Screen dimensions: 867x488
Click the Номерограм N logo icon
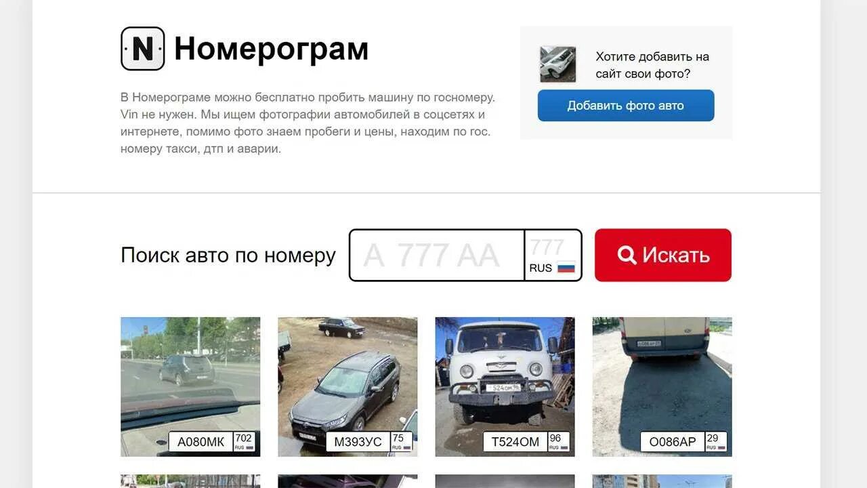pyautogui.click(x=143, y=49)
